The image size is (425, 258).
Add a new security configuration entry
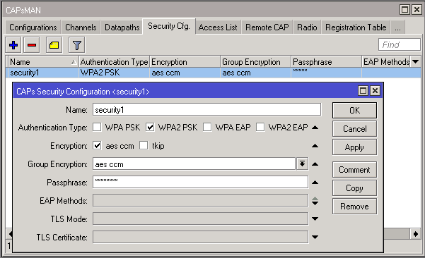13,45
